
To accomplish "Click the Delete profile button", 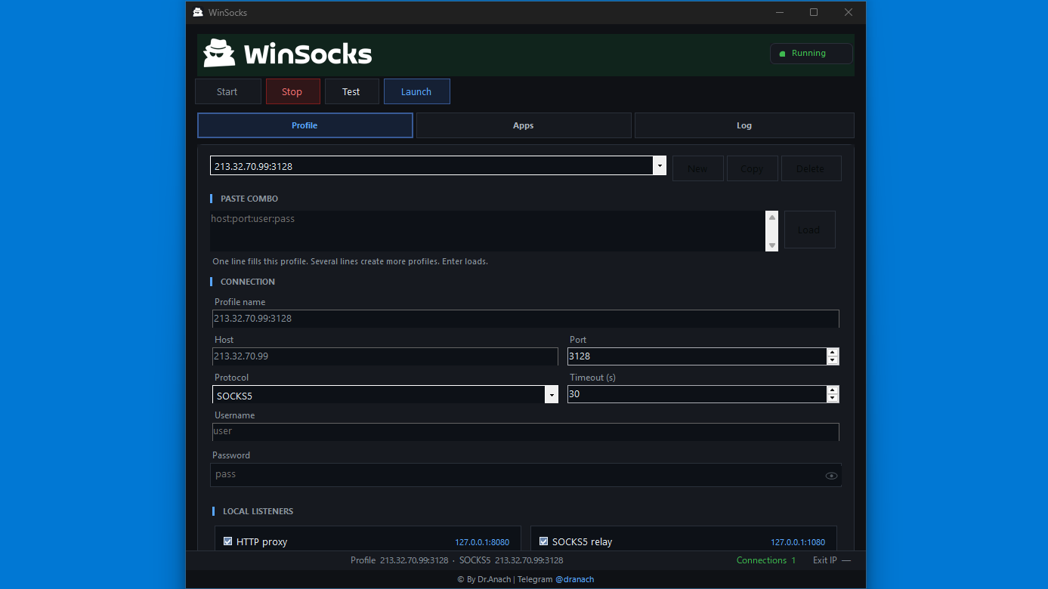I will coord(811,168).
